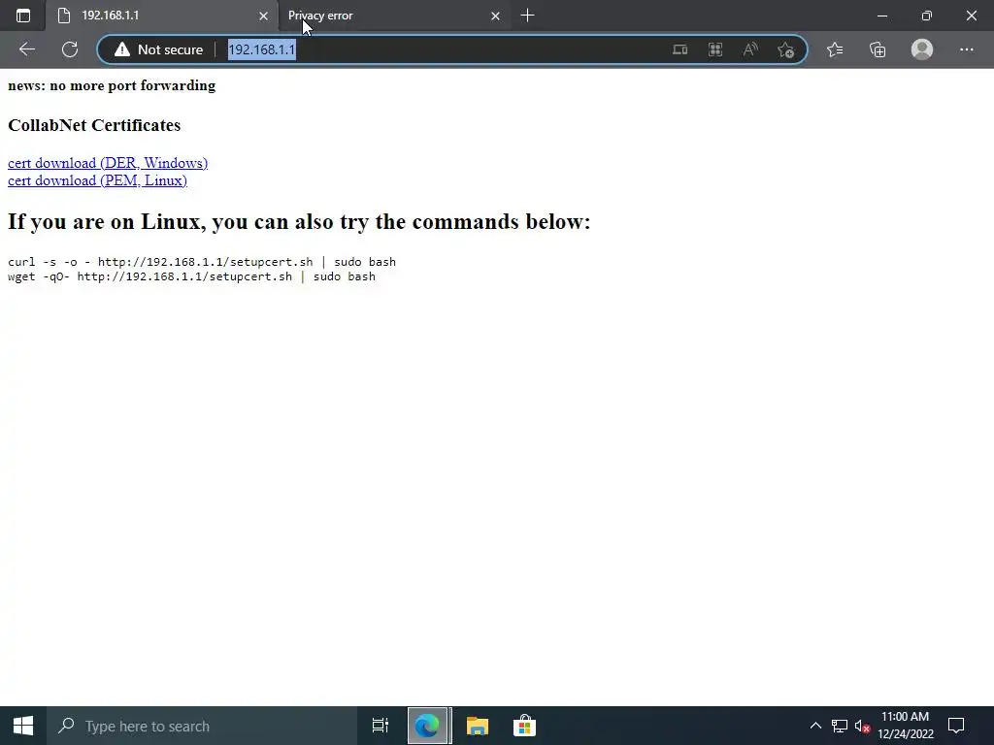994x745 pixels.
Task: Go back to previous page
Action: click(x=26, y=49)
